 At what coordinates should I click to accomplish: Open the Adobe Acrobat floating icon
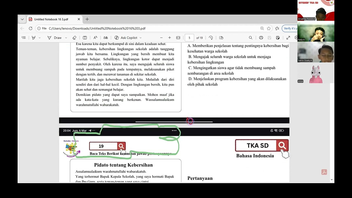[324, 172]
